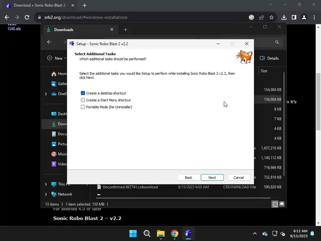Open Pictures folder in sidebar
Viewport: 321px width, 241px height.
pos(59,144)
